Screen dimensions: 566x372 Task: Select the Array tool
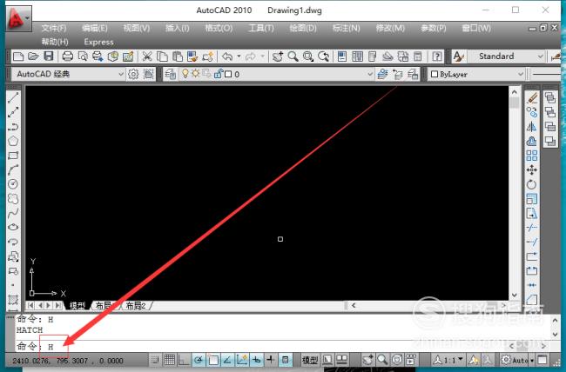click(532, 156)
